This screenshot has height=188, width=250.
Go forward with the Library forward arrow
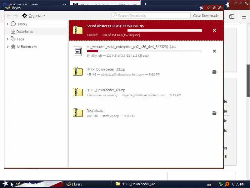point(16,16)
